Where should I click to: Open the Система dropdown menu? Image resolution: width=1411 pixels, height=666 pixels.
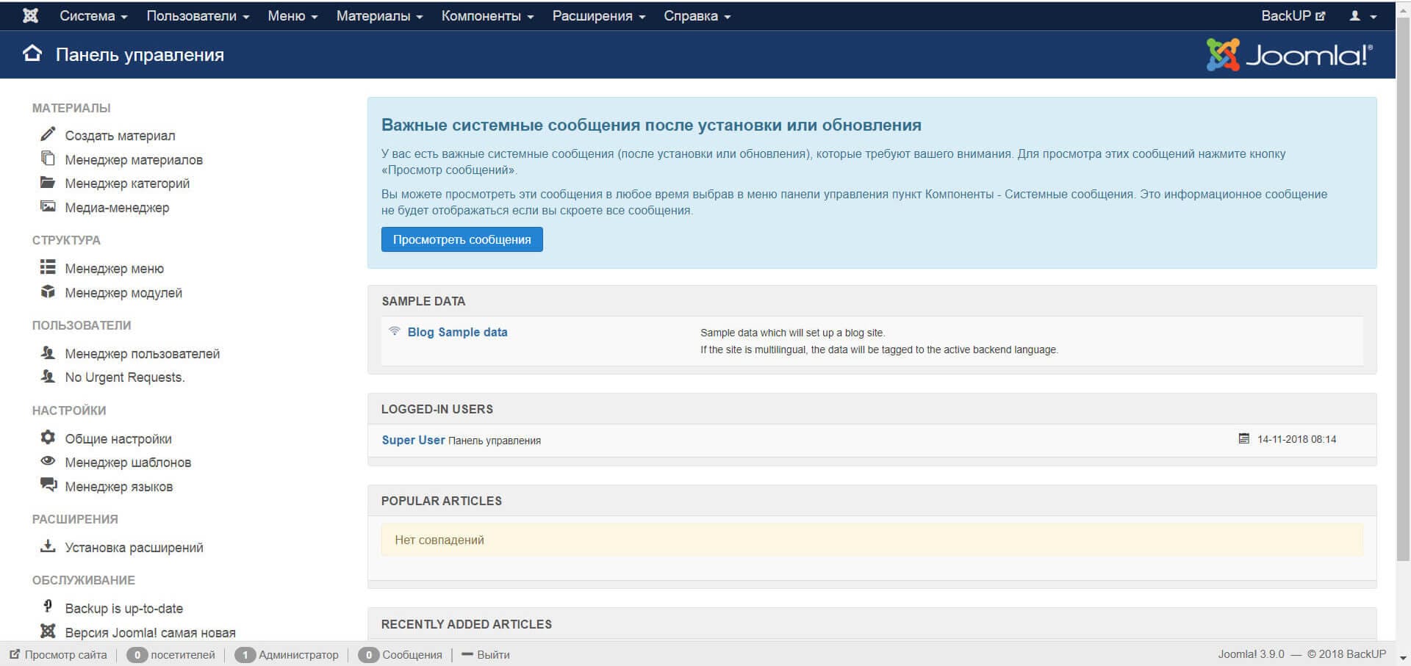tap(93, 15)
